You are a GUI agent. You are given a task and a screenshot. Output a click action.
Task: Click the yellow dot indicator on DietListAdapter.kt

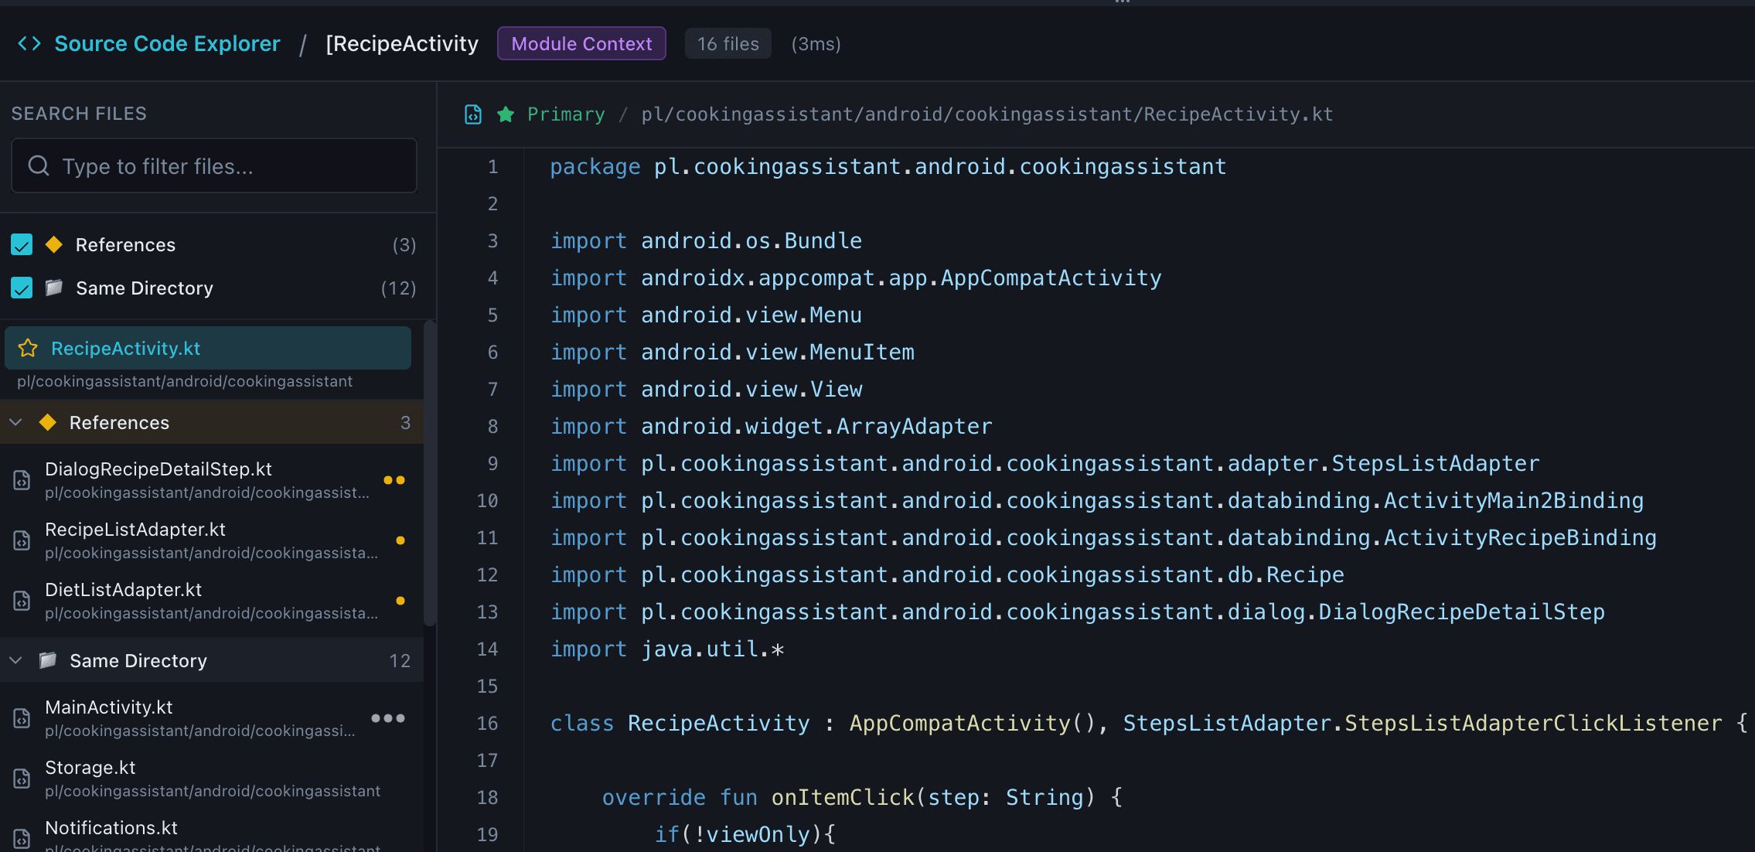pos(400,600)
